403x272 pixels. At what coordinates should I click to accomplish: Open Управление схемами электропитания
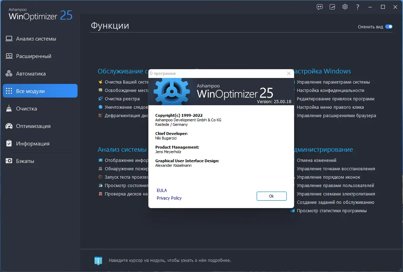point(336,194)
